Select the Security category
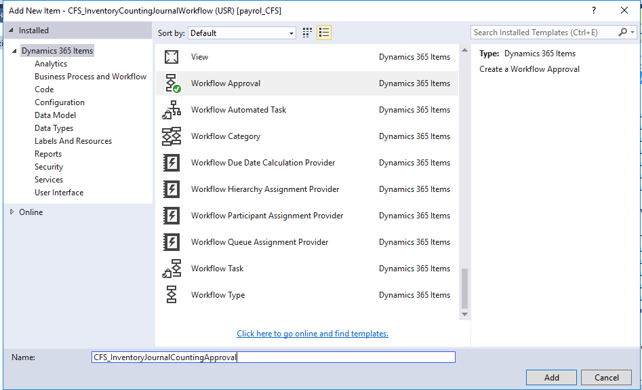The image size is (642, 390). (x=49, y=167)
